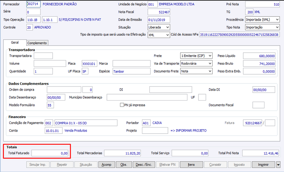
Task: Check the PN já impressa checkbox
Action: (x=122, y=105)
